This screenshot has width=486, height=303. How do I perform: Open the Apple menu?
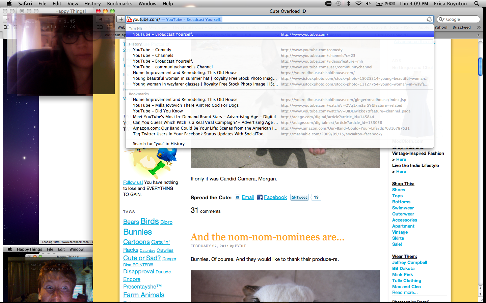(9, 3)
